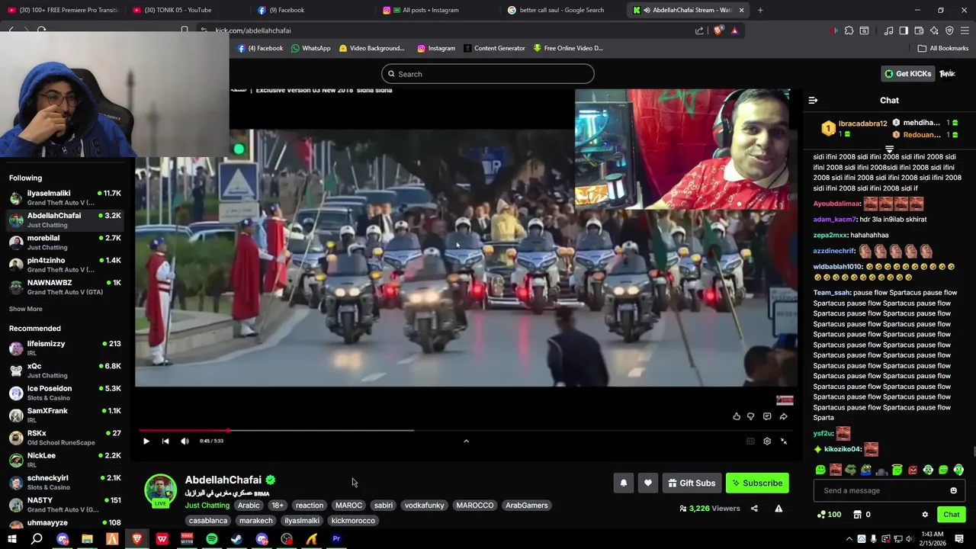Exit fullscreen using the minimize arrows icon
Viewport: 976px width, 549px height.
point(783,441)
